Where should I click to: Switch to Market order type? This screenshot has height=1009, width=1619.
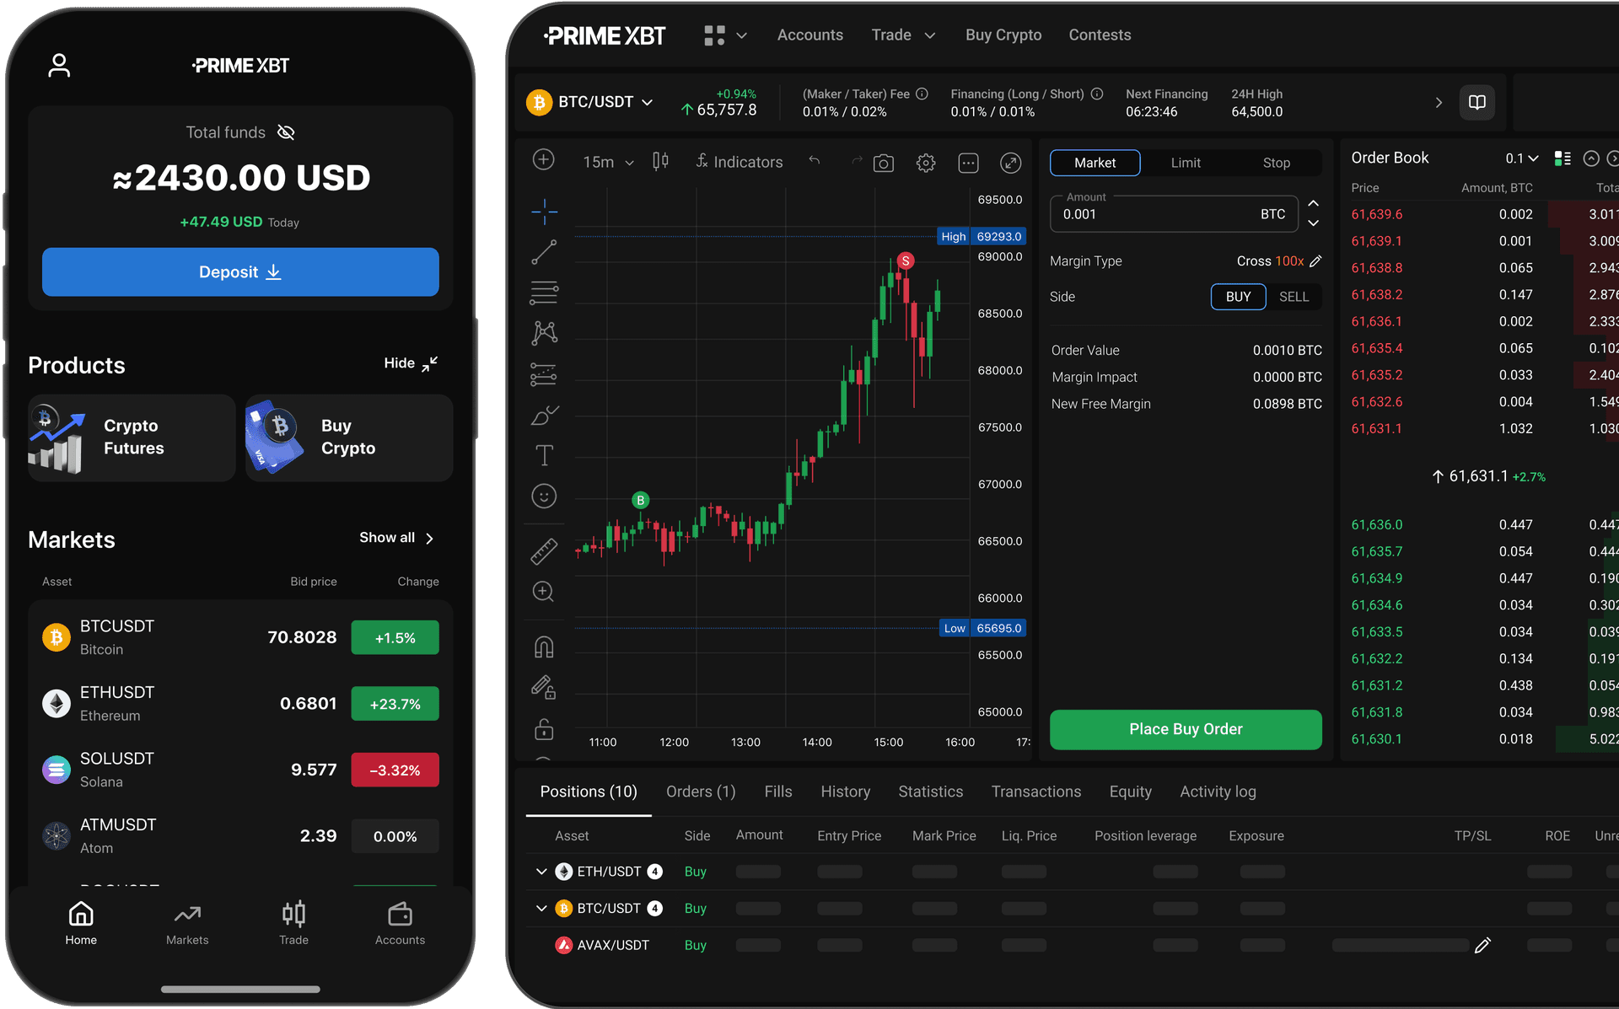tap(1095, 163)
